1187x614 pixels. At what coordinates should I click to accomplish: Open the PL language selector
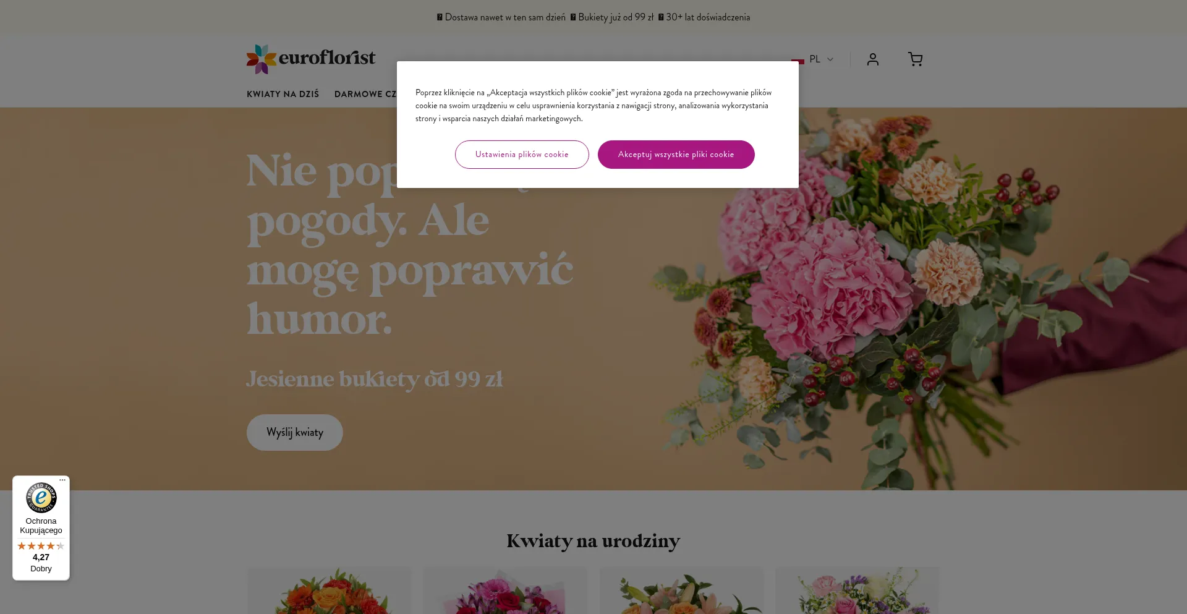pos(814,59)
